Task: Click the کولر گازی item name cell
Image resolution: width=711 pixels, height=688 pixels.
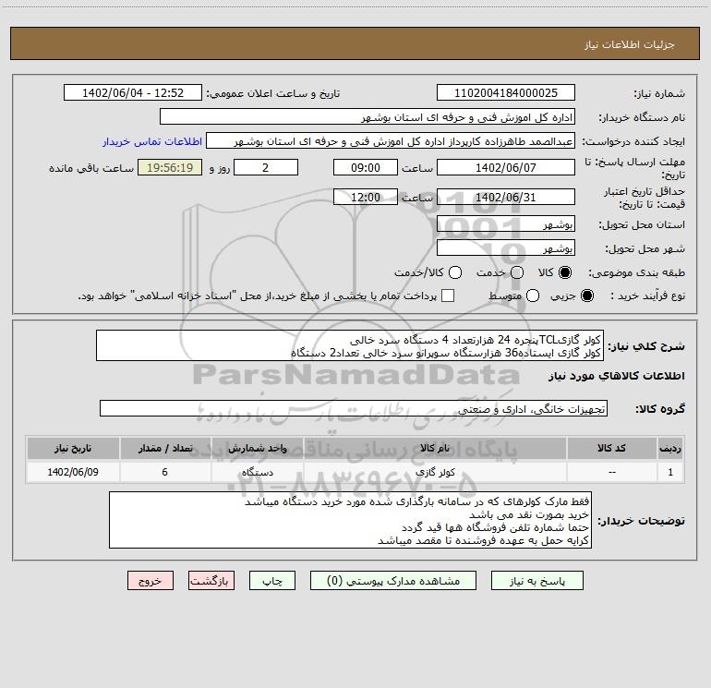Action: click(x=435, y=472)
